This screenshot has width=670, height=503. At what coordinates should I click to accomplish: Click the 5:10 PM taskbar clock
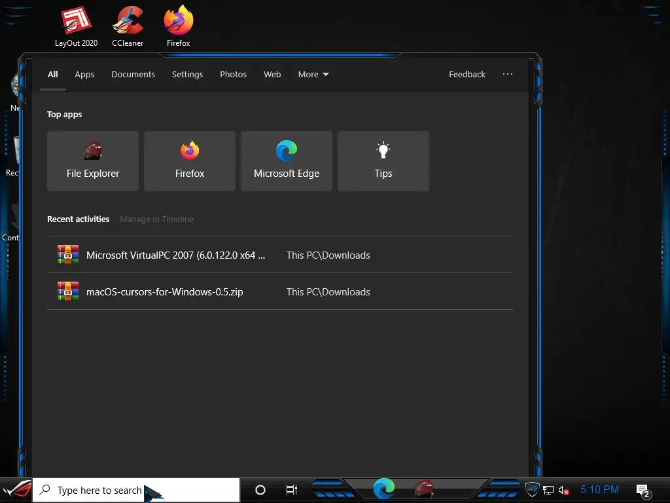click(x=599, y=489)
